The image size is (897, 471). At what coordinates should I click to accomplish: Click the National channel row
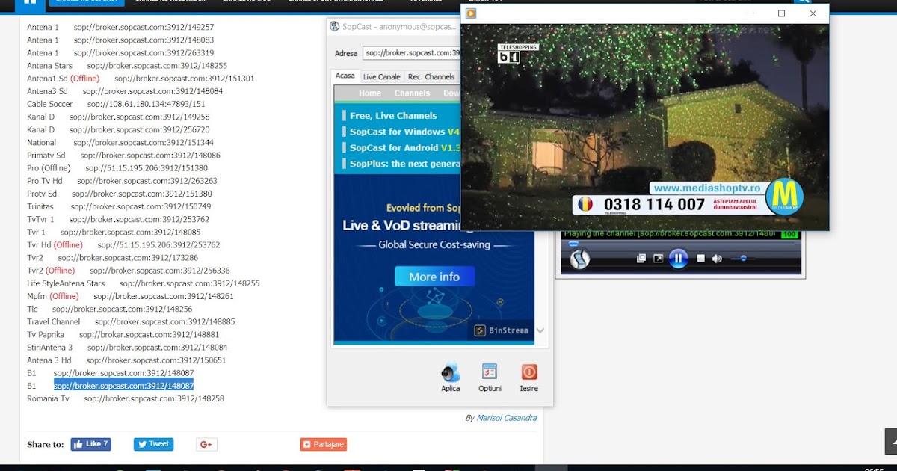(x=120, y=142)
